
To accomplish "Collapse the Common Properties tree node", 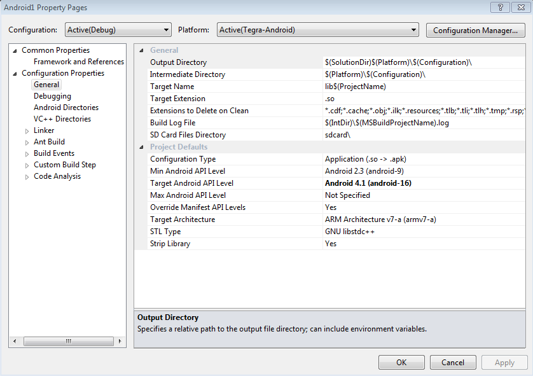I will click(15, 51).
